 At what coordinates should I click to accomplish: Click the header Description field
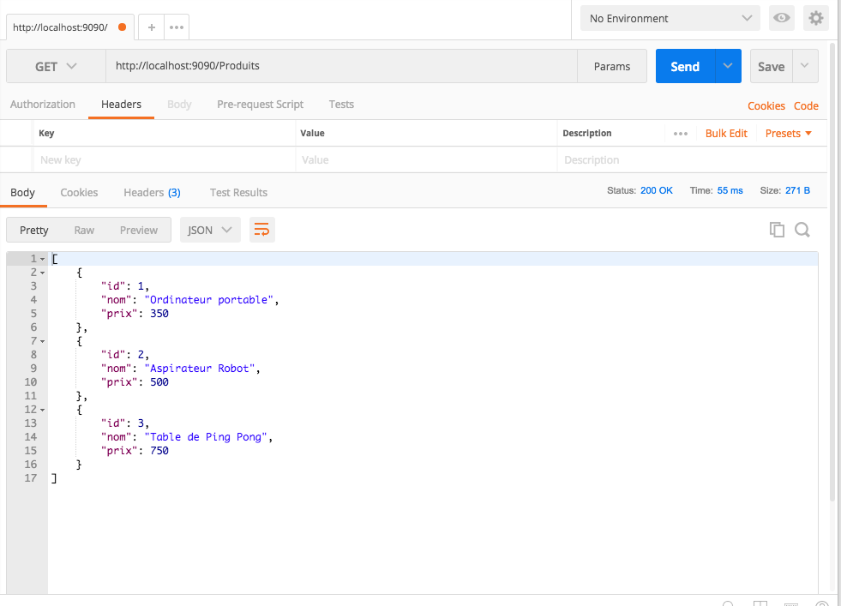(x=692, y=159)
